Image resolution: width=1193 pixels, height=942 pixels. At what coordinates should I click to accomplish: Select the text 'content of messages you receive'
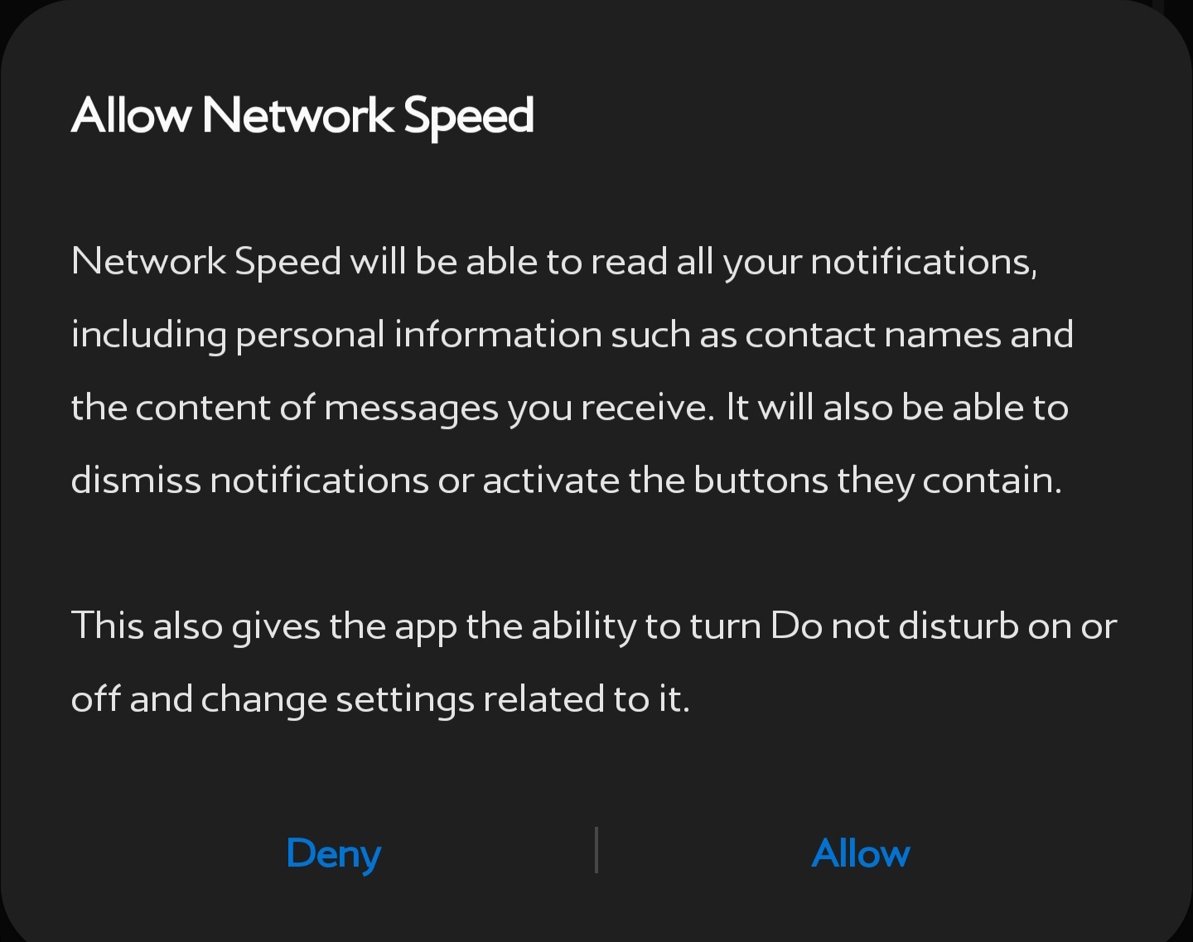[x=424, y=408]
